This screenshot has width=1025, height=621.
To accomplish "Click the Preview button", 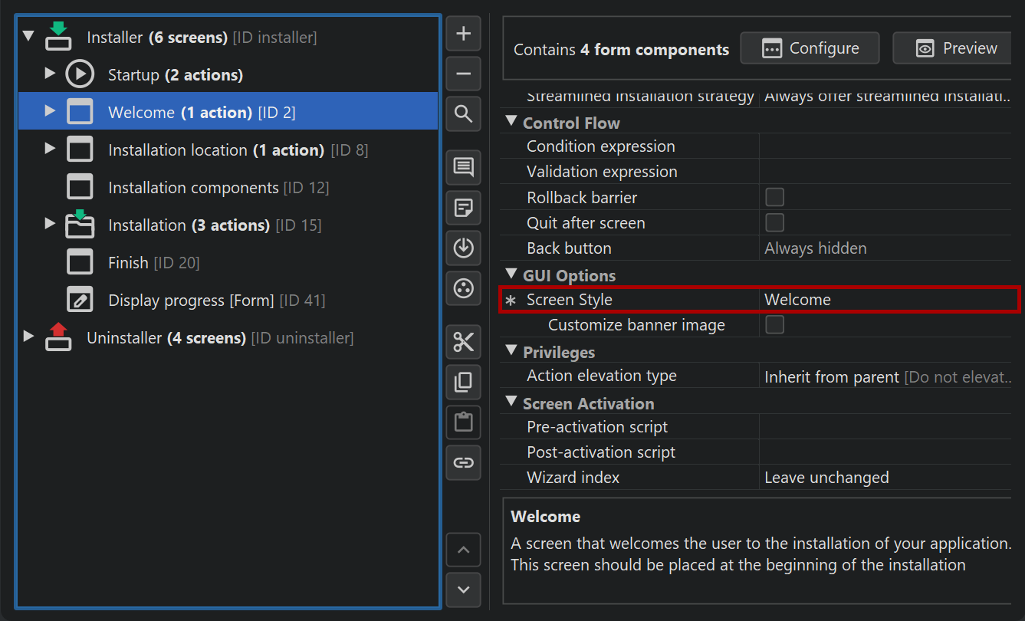I will point(956,48).
